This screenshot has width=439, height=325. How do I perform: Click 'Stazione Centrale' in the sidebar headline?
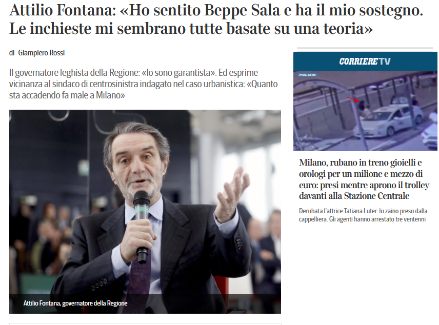376,196
